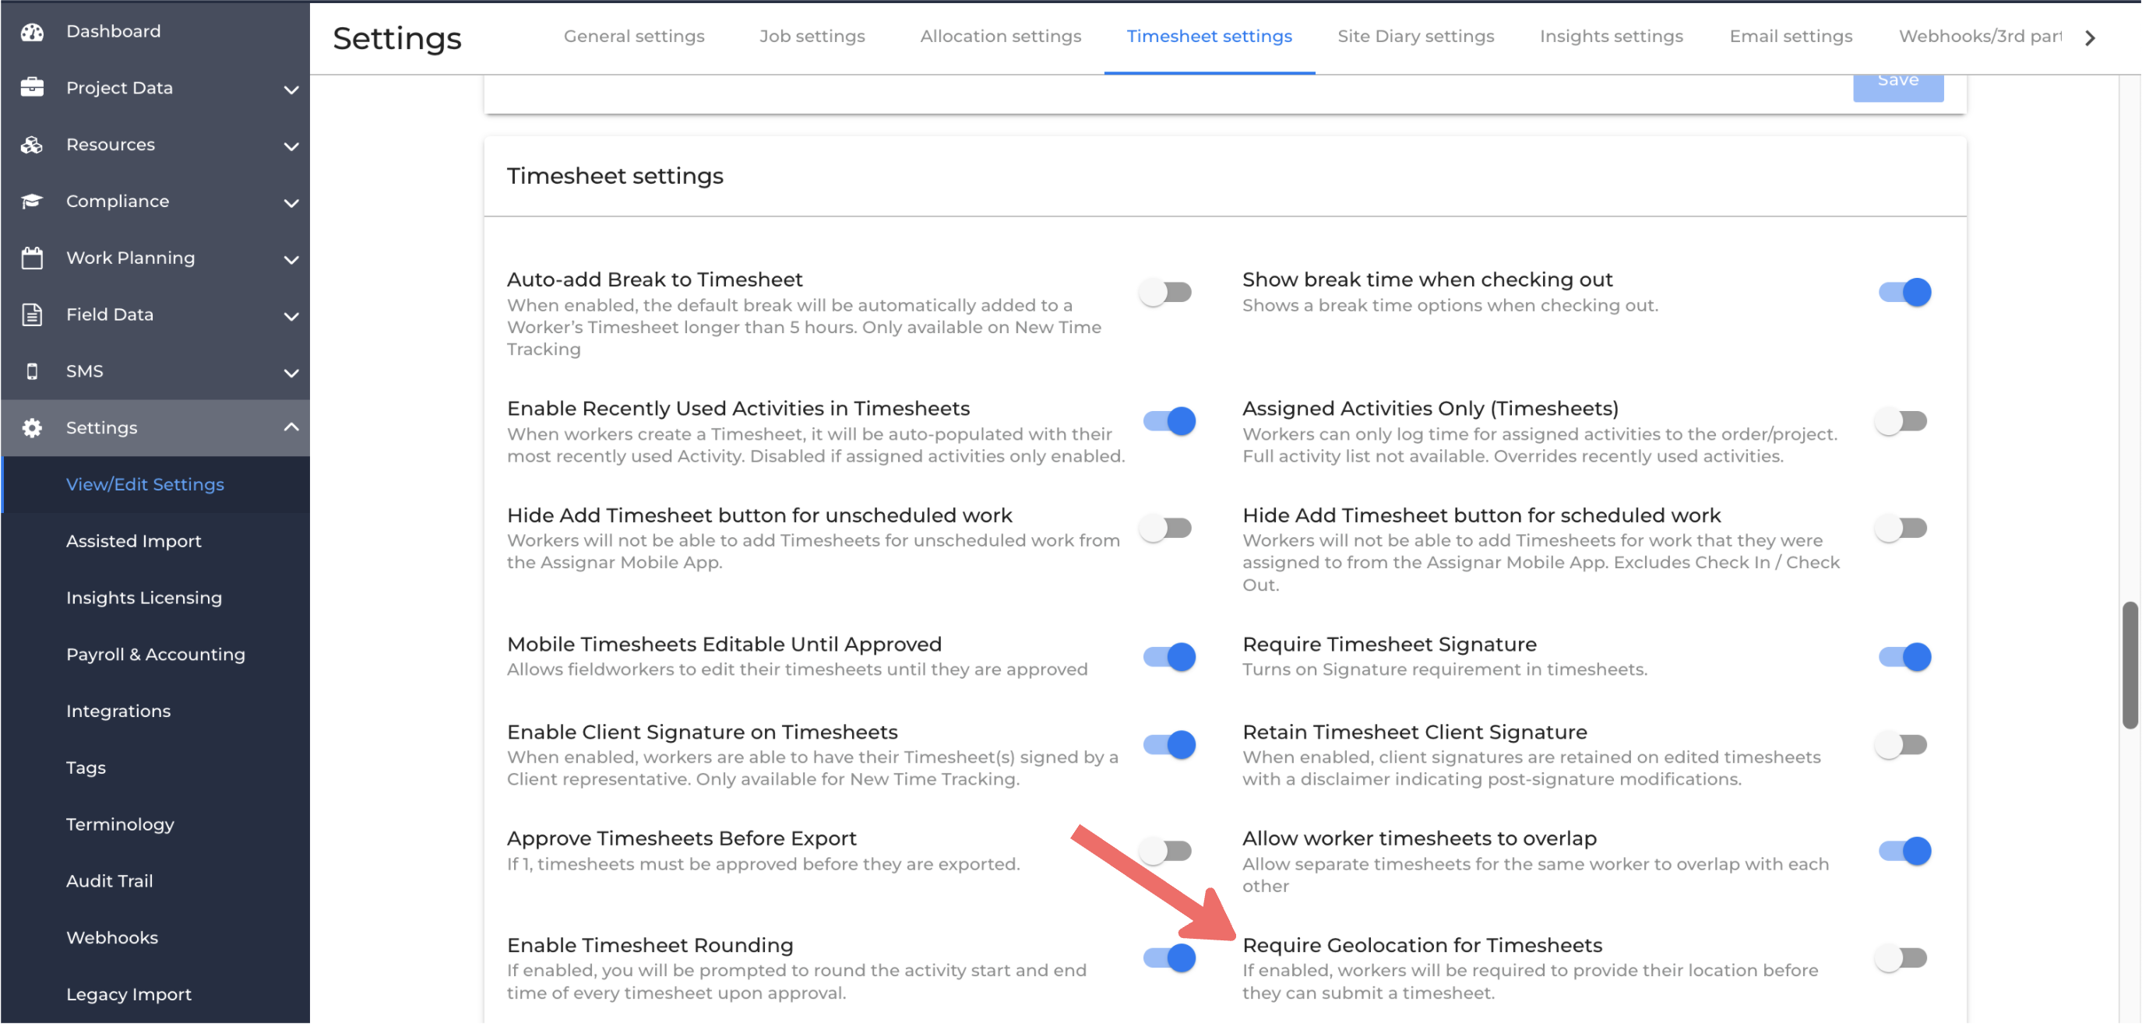This screenshot has height=1026, width=2142.
Task: Expand the Field Data chevron
Action: (x=291, y=316)
